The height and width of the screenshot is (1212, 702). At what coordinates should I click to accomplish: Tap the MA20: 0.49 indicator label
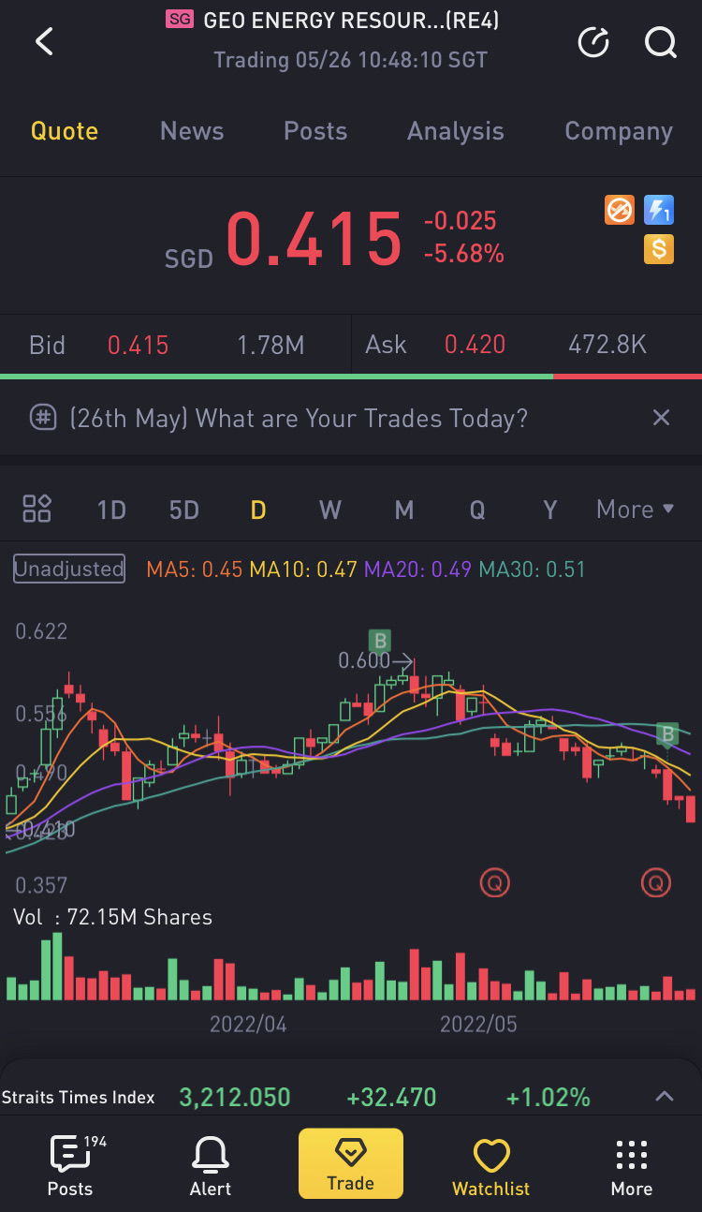tap(417, 569)
